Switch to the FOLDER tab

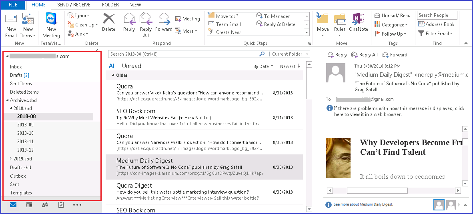point(110,5)
